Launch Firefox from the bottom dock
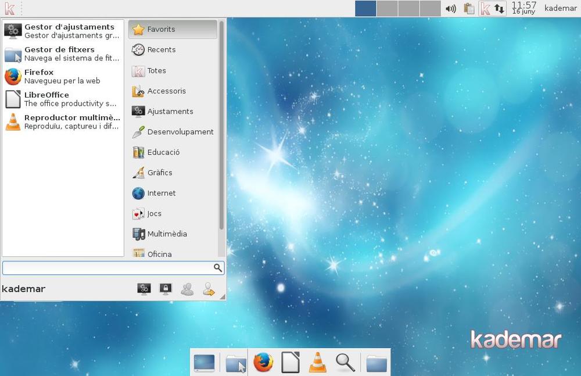581x376 pixels. [x=263, y=363]
